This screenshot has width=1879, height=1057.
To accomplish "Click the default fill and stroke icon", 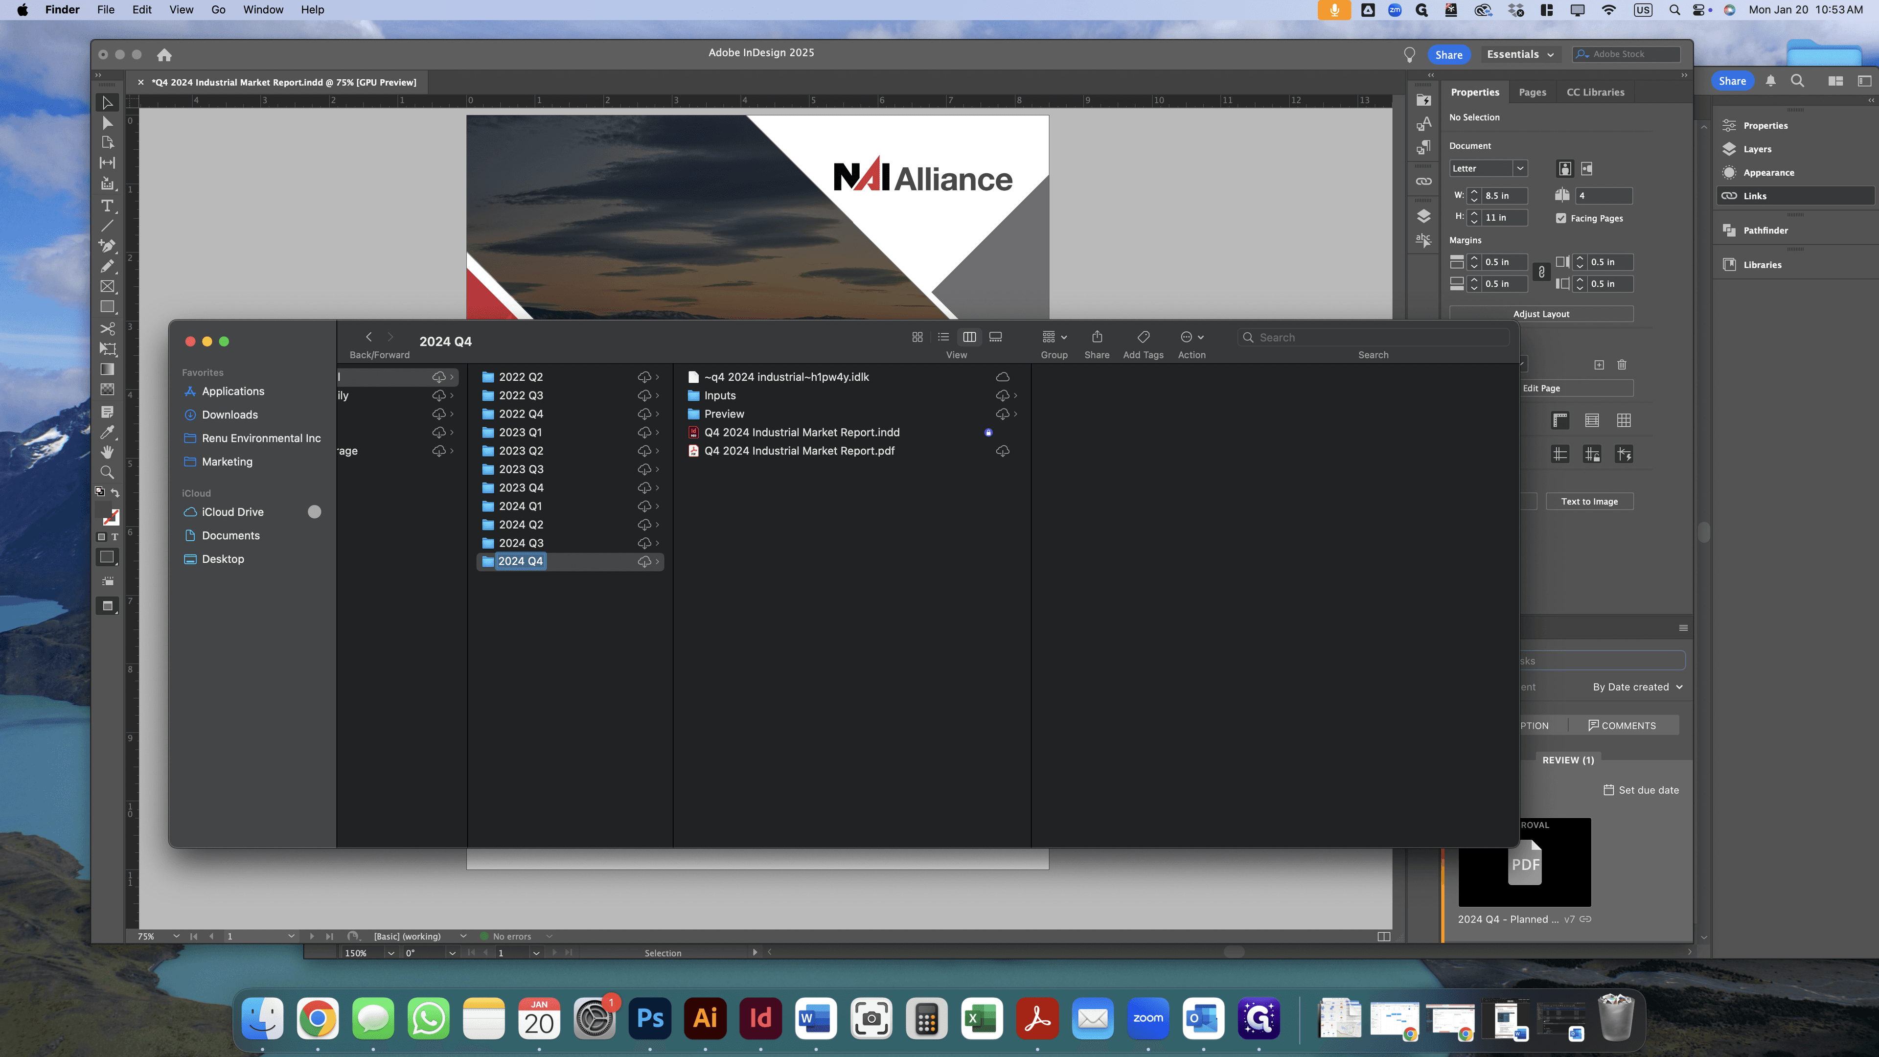I will 100,492.
